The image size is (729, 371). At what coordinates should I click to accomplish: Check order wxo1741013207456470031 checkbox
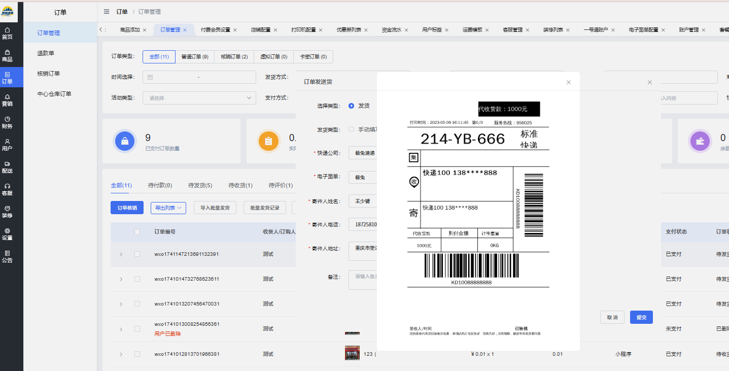click(x=137, y=304)
